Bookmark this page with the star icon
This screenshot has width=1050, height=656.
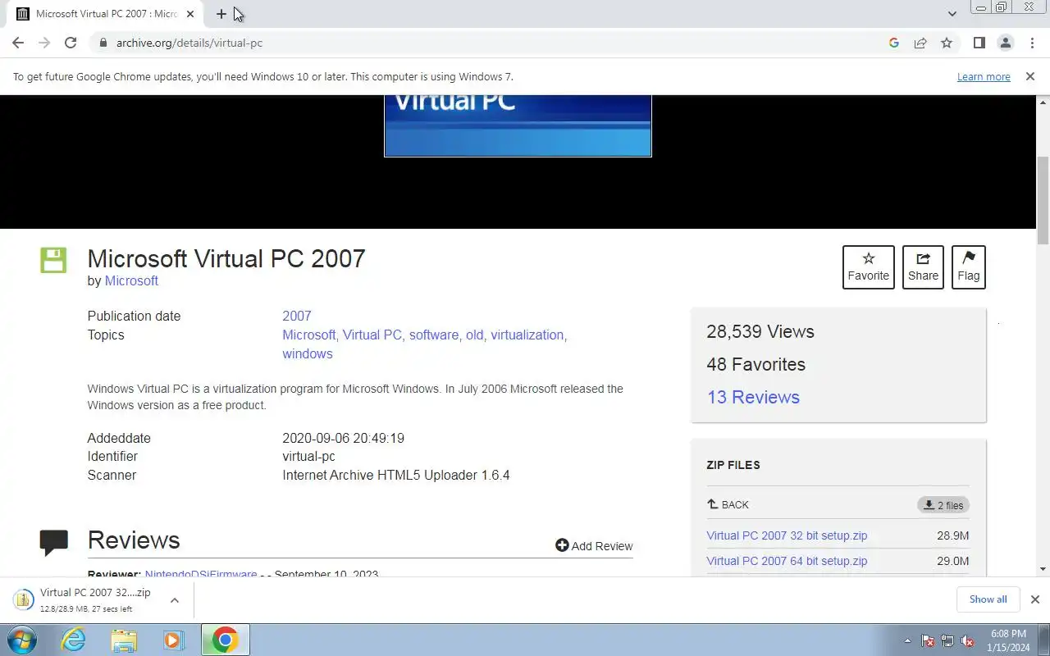tap(947, 43)
